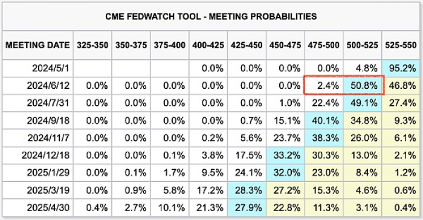Select the 400-425 column header
423x220 pixels.
coord(208,45)
